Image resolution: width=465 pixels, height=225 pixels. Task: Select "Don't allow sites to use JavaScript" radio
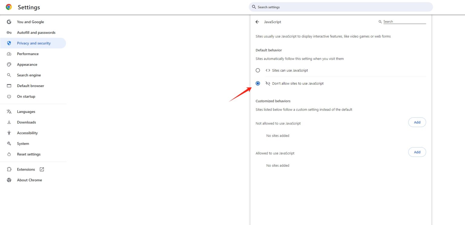click(x=258, y=84)
